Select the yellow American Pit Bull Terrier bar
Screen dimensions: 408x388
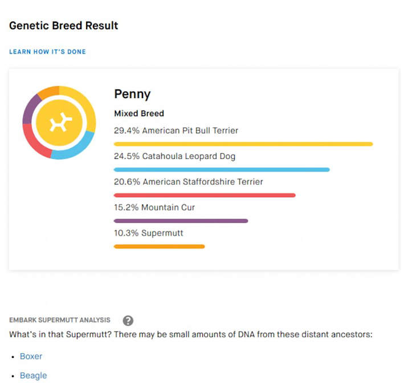(x=243, y=144)
